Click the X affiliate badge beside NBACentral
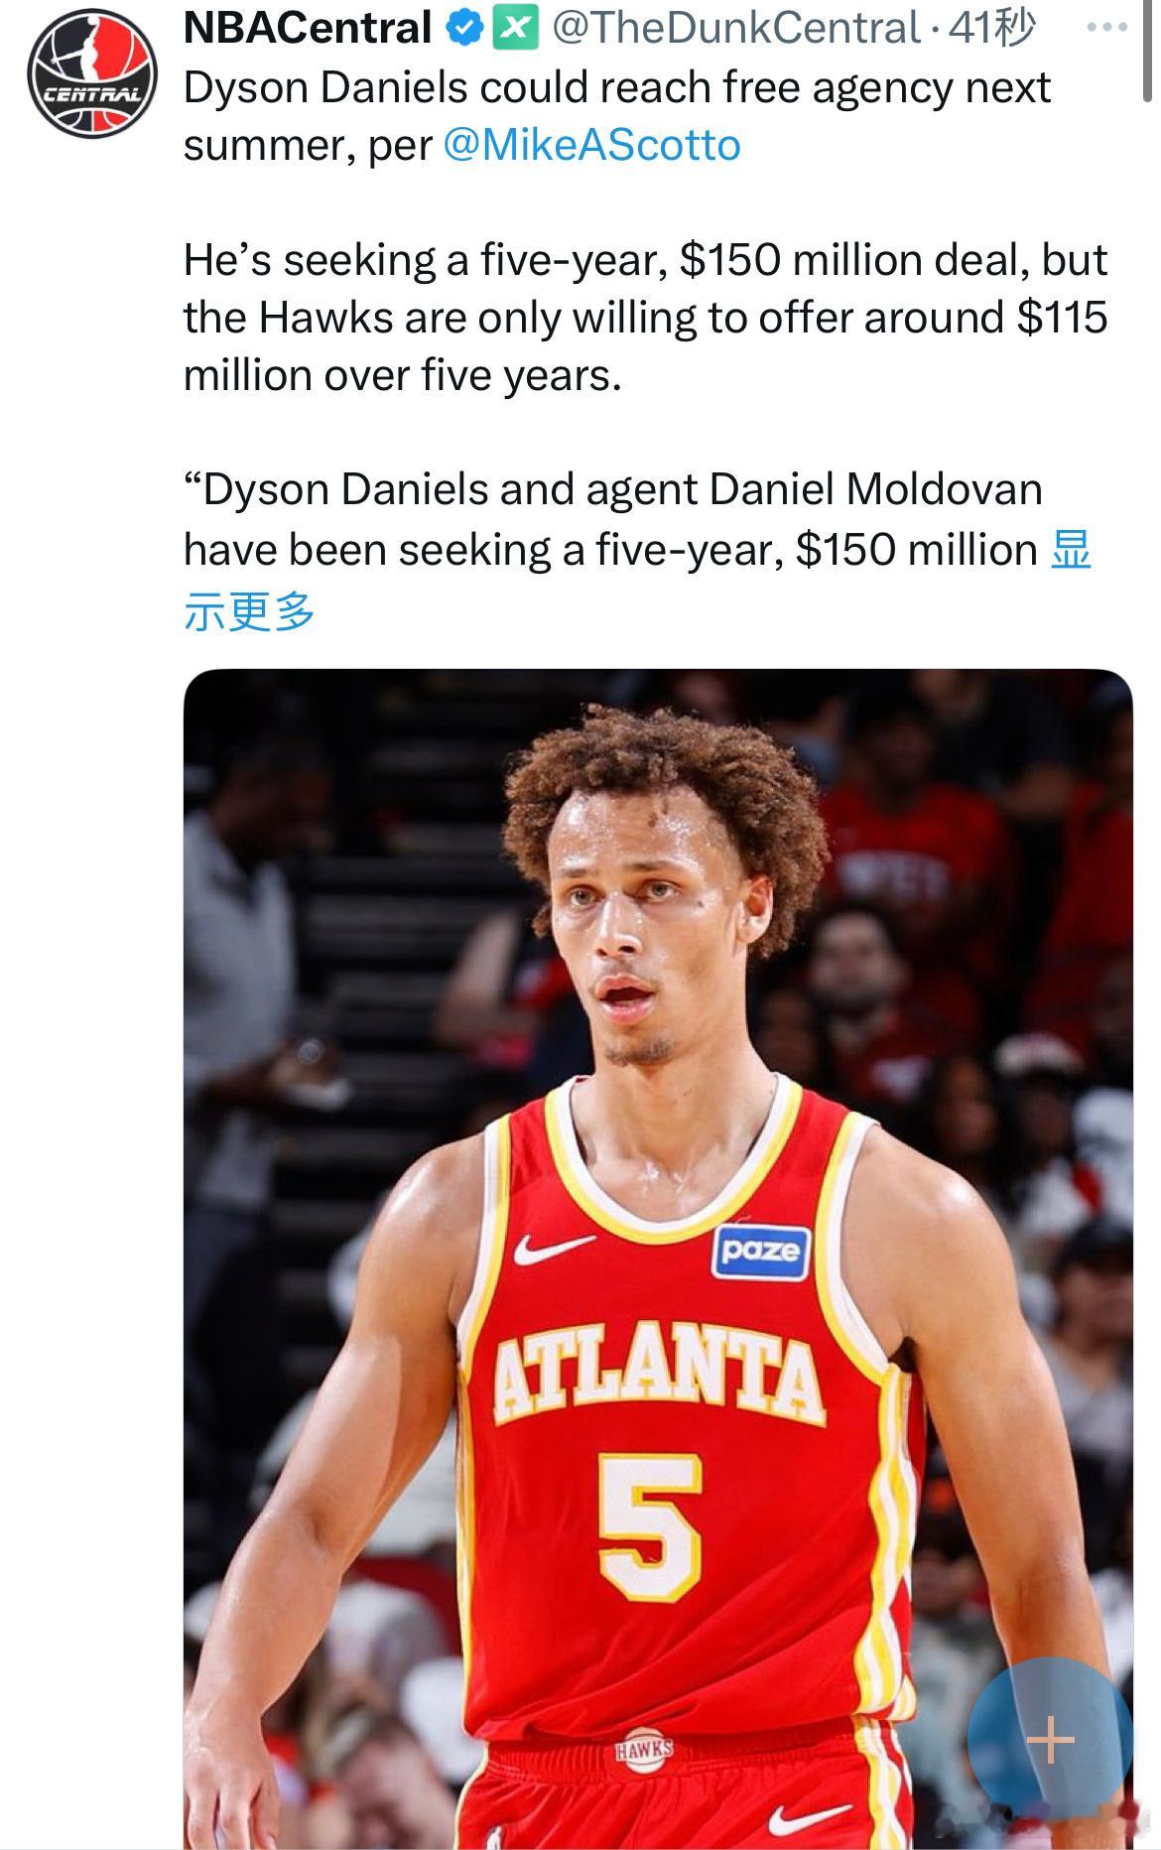Image resolution: width=1161 pixels, height=1850 pixels. coord(515,27)
